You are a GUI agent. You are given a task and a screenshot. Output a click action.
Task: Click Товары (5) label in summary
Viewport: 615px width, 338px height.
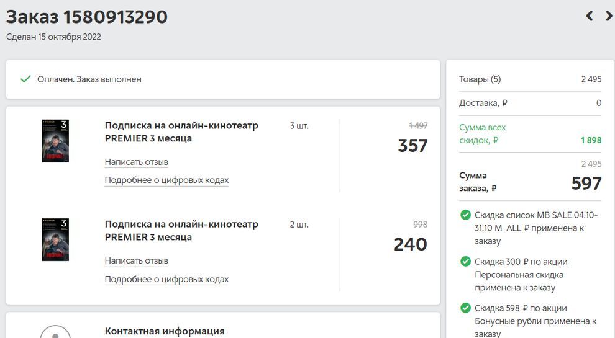pyautogui.click(x=480, y=79)
